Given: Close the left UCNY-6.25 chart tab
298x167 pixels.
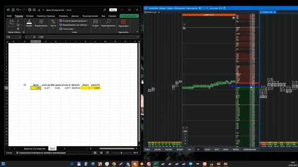Looking at the screenshot, I should click(x=159, y=13).
